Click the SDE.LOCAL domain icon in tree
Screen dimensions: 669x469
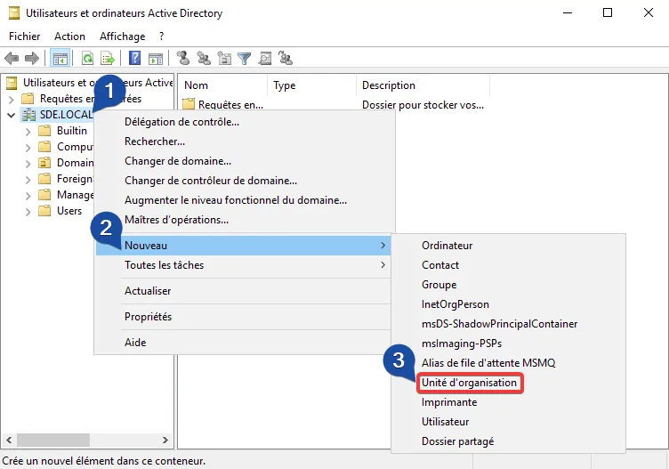(x=28, y=115)
